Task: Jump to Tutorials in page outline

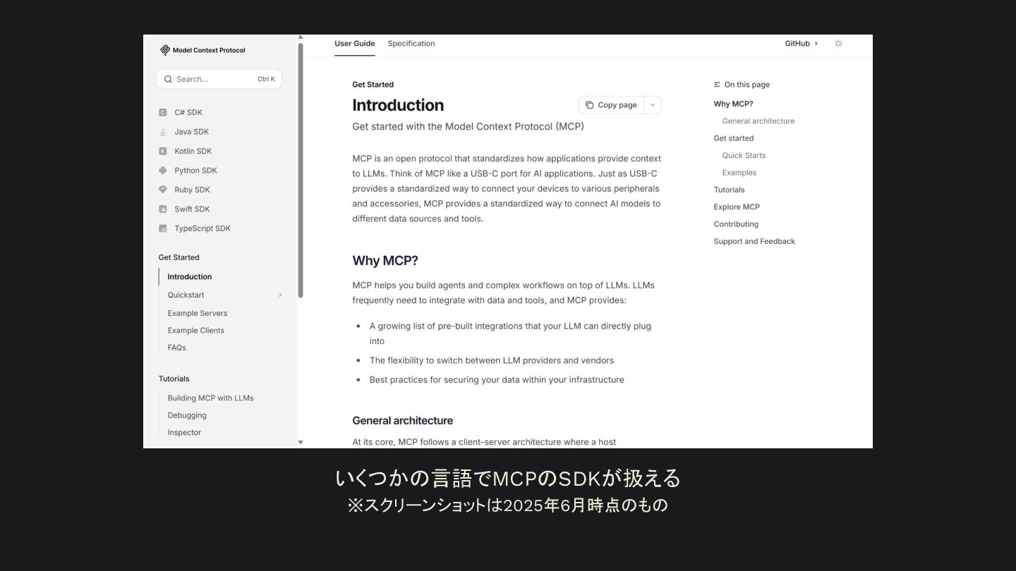Action: (729, 190)
